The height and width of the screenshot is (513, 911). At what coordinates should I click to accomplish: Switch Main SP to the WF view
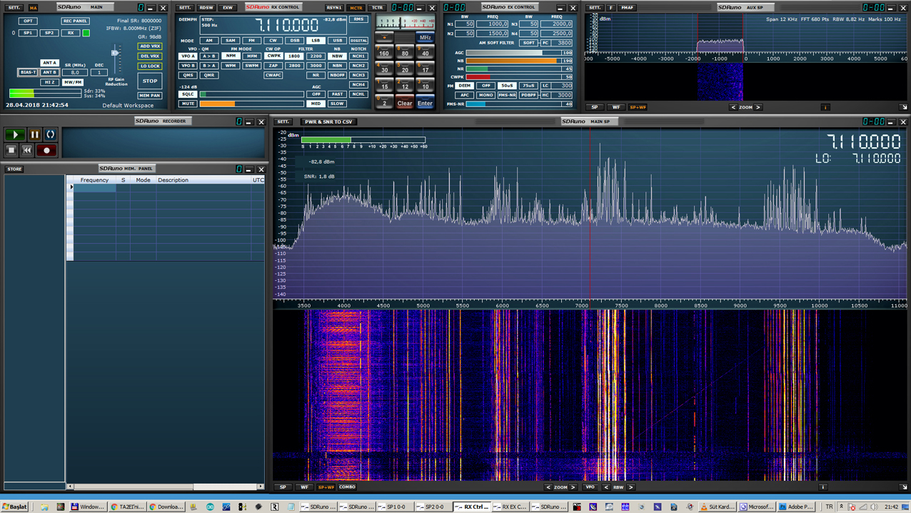[305, 487]
